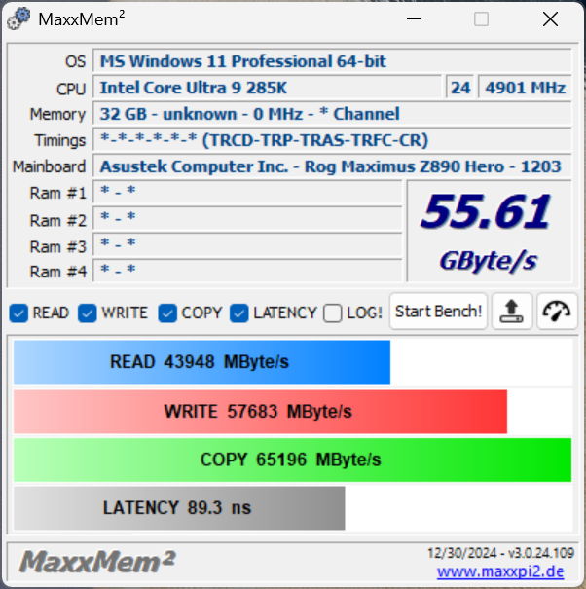Screen dimensions: 586x589
Task: Click the Ram #4 field
Action: 247,271
